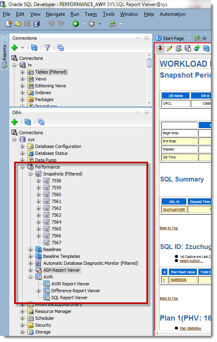Image resolution: width=217 pixels, height=342 pixels.
Task: Add connection in the DBA panel
Action: (15, 122)
